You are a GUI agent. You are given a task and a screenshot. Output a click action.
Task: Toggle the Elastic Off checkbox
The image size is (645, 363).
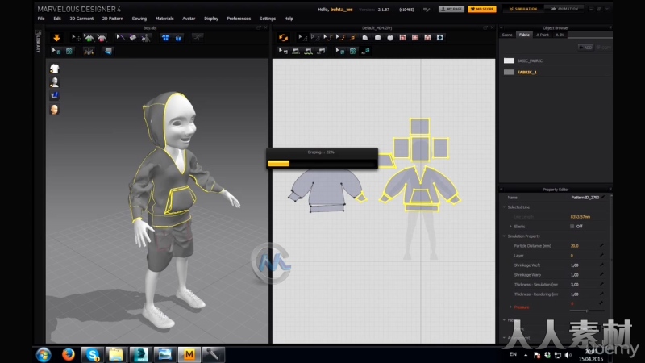click(572, 227)
